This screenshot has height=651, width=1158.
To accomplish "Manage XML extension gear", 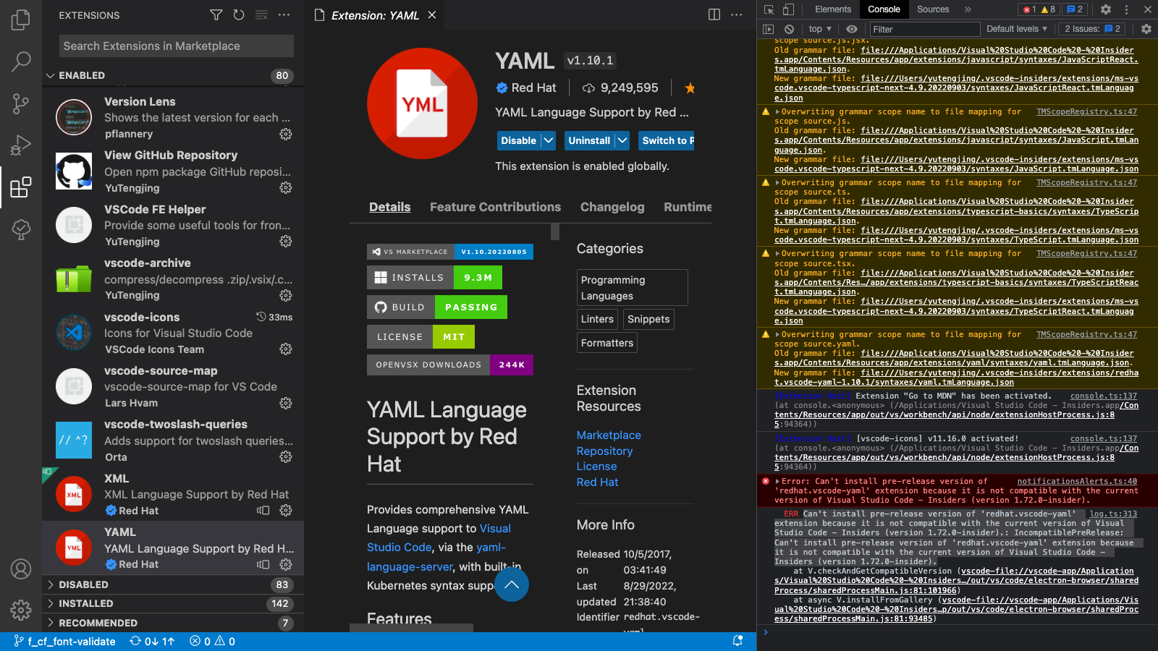I will click(x=286, y=511).
